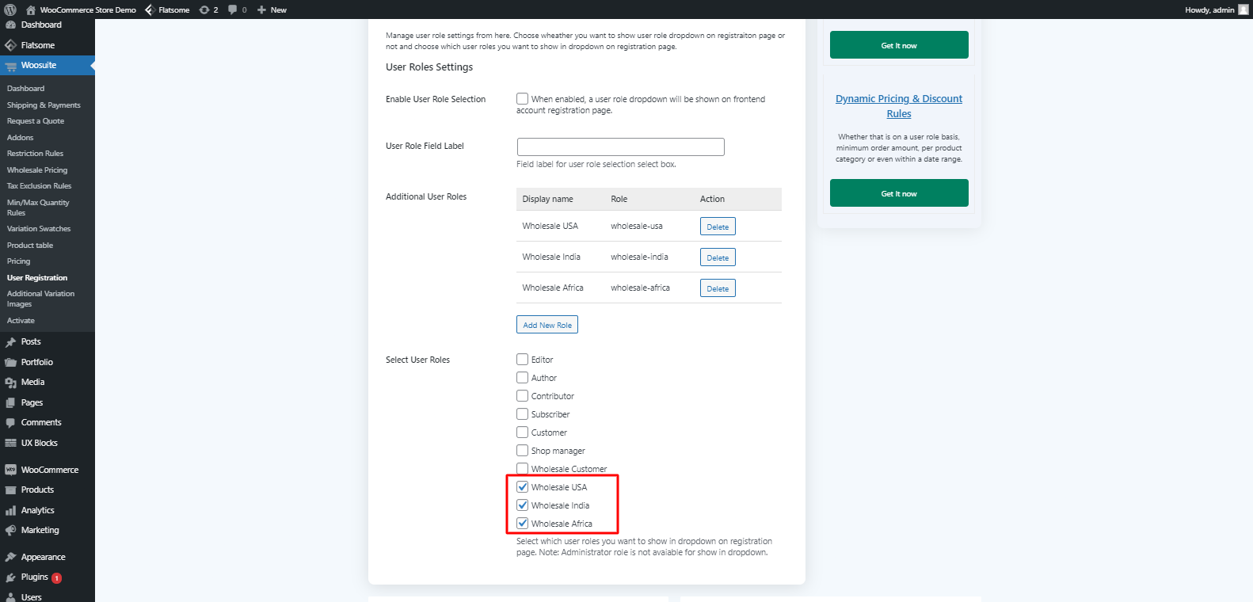
Task: Click the wholesale-africa role cell
Action: tap(640, 288)
